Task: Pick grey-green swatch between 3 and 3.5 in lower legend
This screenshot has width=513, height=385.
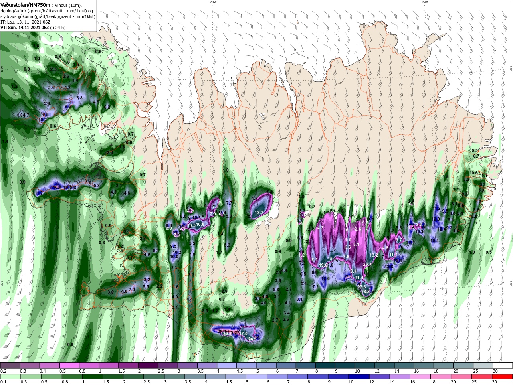Action: coord(174,377)
